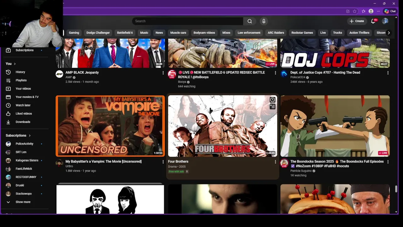Expand the Subscriptions section chevron
The height and width of the screenshot is (227, 403).
(30, 136)
